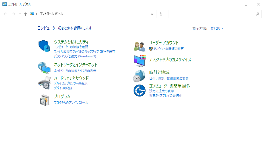Click the コントロール パネル breadcrumb in address bar

pos(51,14)
